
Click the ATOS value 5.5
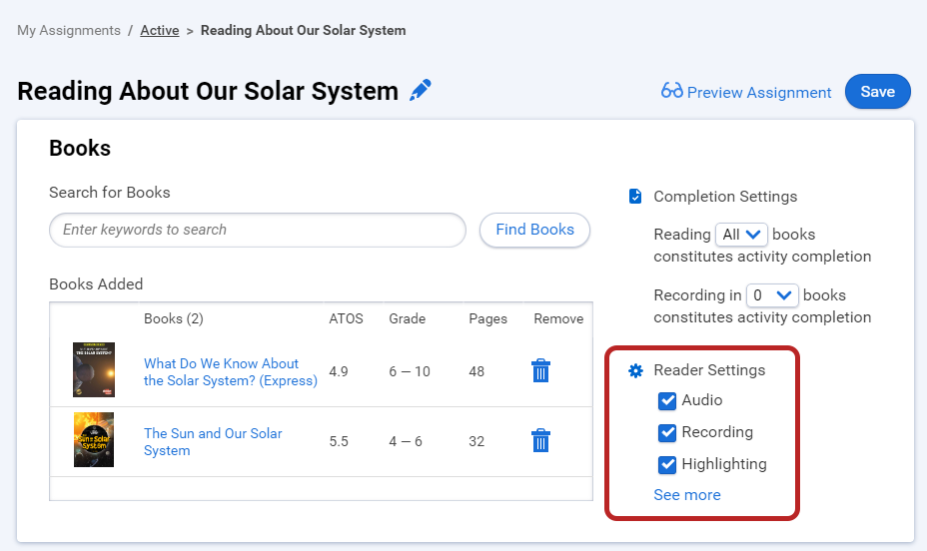[339, 441]
